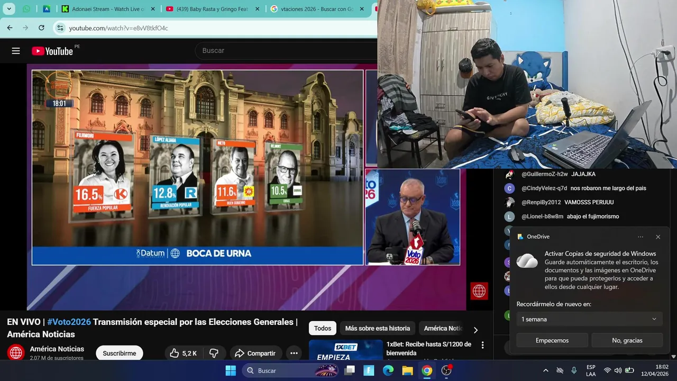Open the #Voto2026 hashtag link
Viewport: 677px width, 381px height.
[69, 322]
